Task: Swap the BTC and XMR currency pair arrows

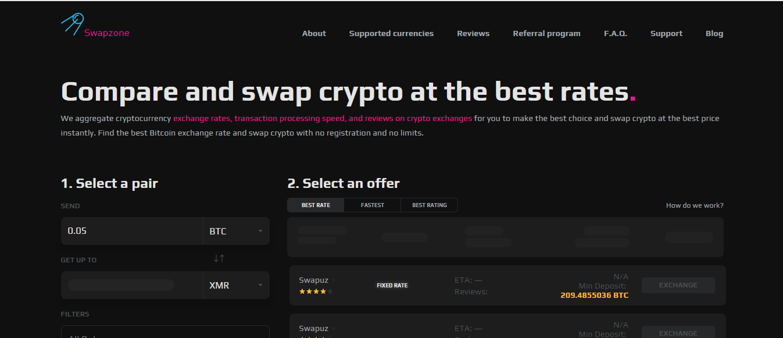Action: point(219,258)
